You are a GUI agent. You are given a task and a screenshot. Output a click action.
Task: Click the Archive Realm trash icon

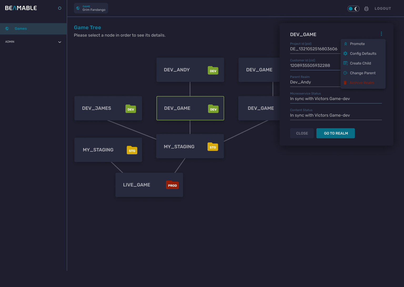(x=345, y=83)
